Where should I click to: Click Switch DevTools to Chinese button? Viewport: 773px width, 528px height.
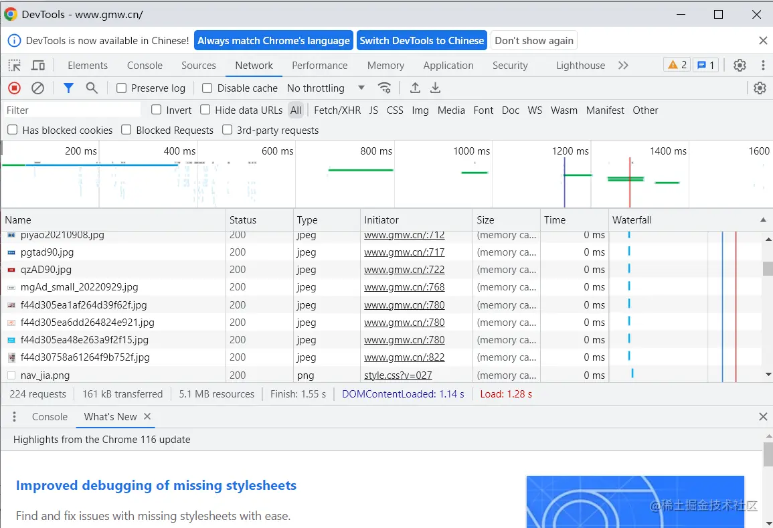click(422, 41)
